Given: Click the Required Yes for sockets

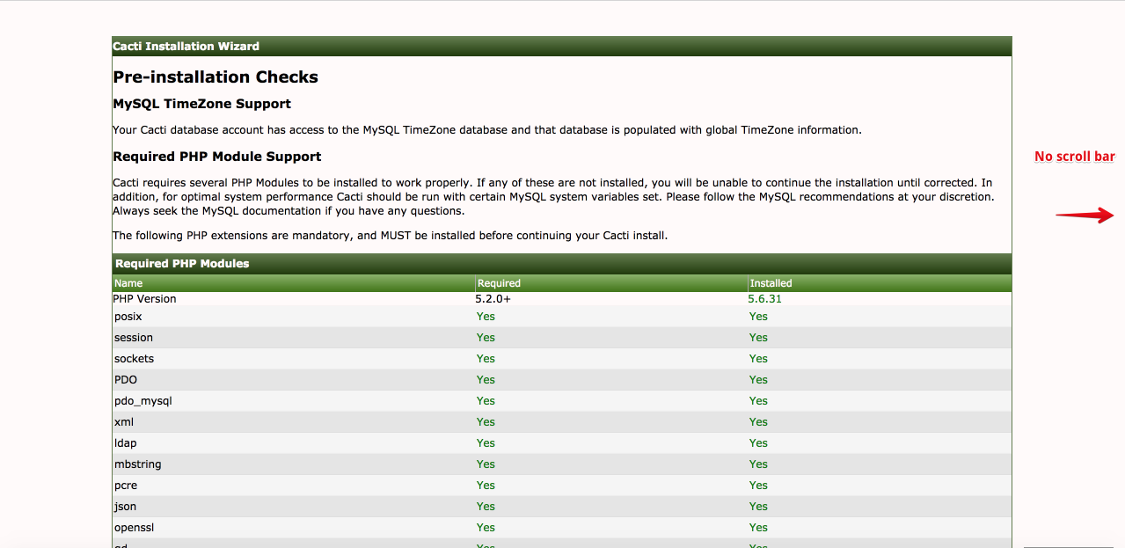Looking at the screenshot, I should [x=486, y=359].
